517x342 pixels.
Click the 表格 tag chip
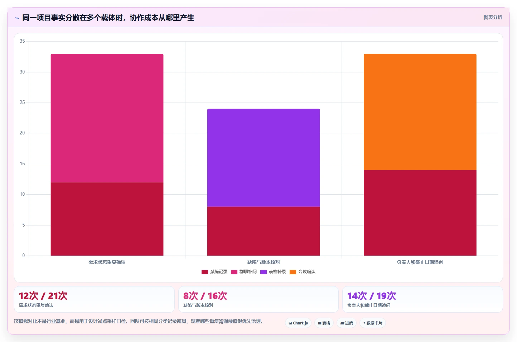click(324, 323)
